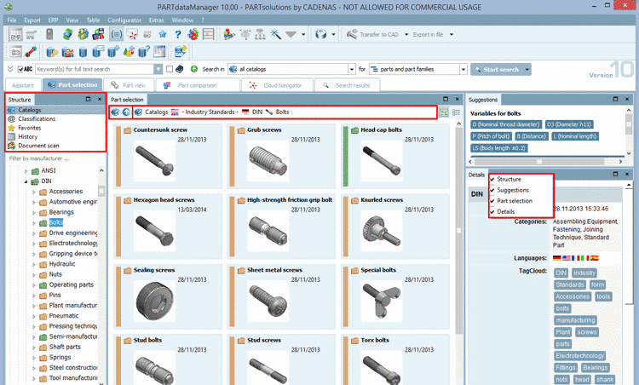Viewport: 639px width, 385px height.
Task: Open the Extras menu
Action: click(x=157, y=20)
